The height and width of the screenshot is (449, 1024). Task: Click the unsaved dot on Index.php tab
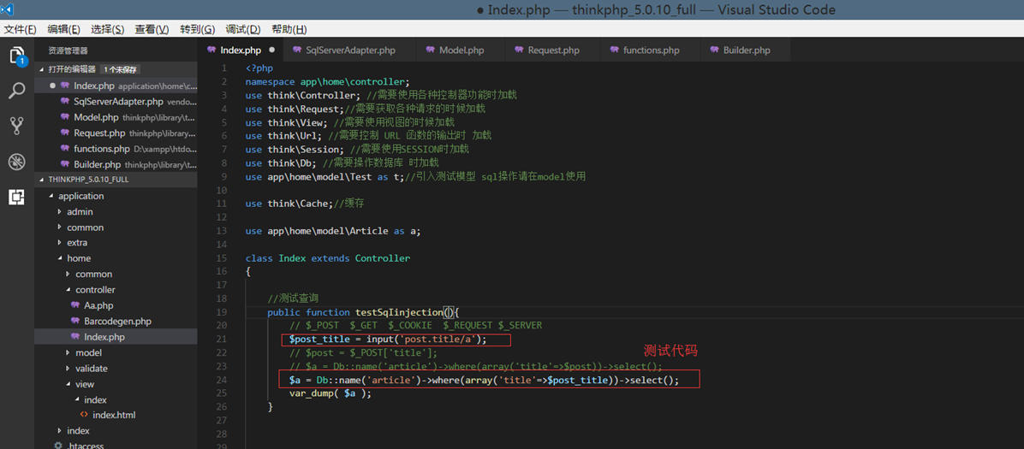click(271, 50)
